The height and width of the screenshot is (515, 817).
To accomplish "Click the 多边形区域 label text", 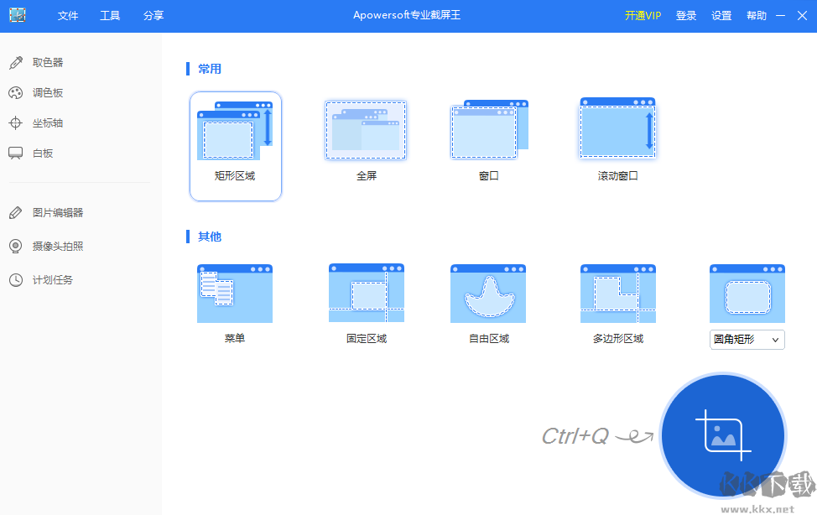I will (618, 339).
